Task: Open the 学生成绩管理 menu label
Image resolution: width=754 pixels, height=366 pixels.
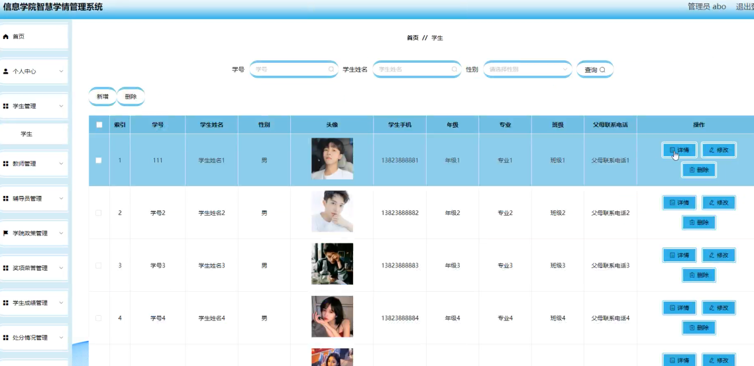Action: pyautogui.click(x=30, y=303)
